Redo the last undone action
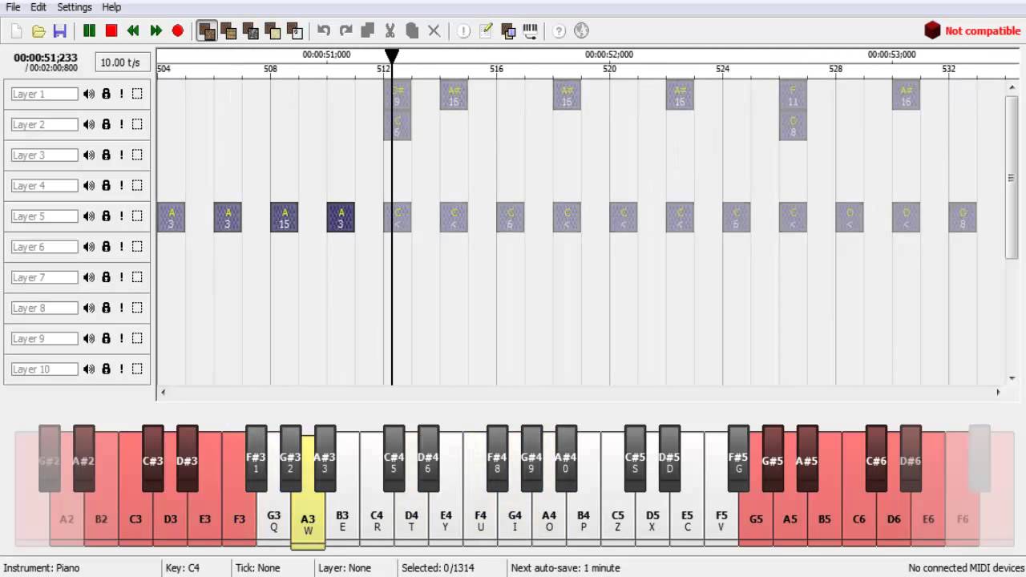1026x577 pixels. [346, 31]
